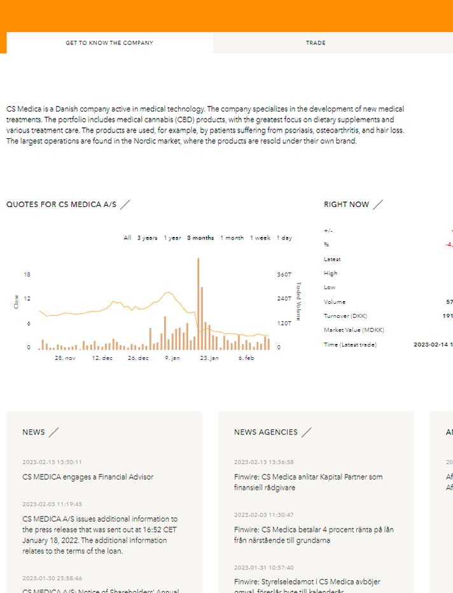The image size is (453, 593).
Task: Open the Get to Know the Company tab
Action: point(109,43)
